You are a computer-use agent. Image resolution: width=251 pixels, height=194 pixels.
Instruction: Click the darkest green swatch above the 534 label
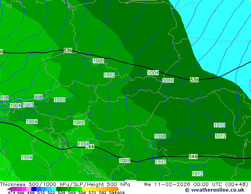point(59,189)
